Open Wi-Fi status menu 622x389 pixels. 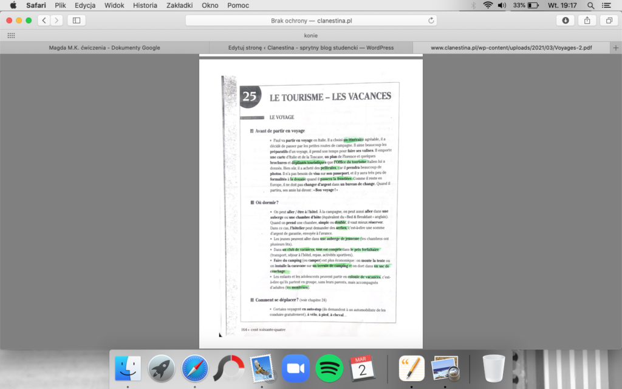(x=488, y=5)
